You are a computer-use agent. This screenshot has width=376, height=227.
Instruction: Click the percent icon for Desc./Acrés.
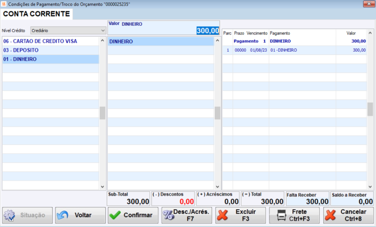tap(169, 215)
